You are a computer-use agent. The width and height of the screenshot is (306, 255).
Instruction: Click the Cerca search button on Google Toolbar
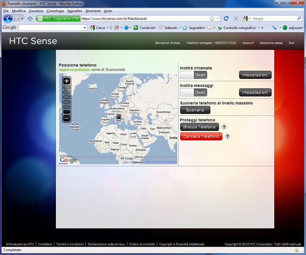tap(98, 28)
